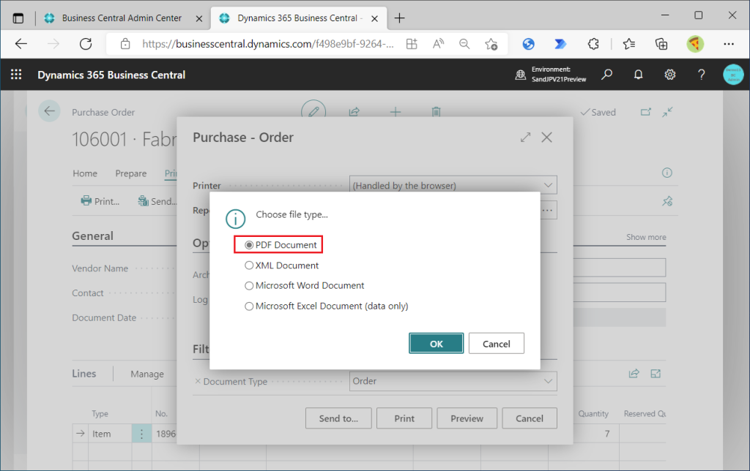
Task: Close the Purchase - Order dialog
Action: point(546,137)
